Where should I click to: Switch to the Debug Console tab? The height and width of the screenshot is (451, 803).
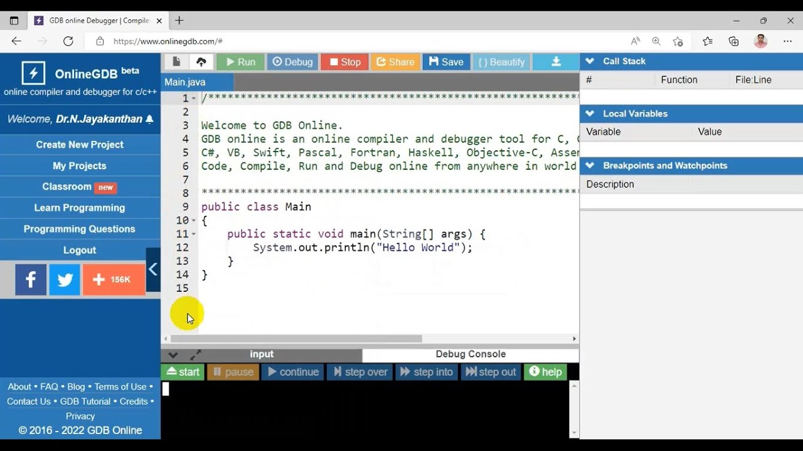471,354
